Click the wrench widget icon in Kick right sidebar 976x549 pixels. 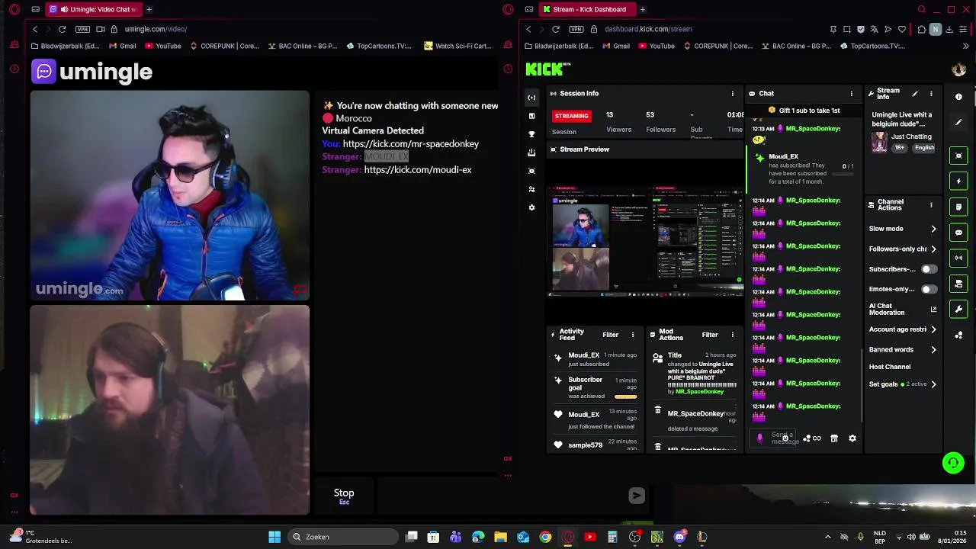pyautogui.click(x=958, y=309)
